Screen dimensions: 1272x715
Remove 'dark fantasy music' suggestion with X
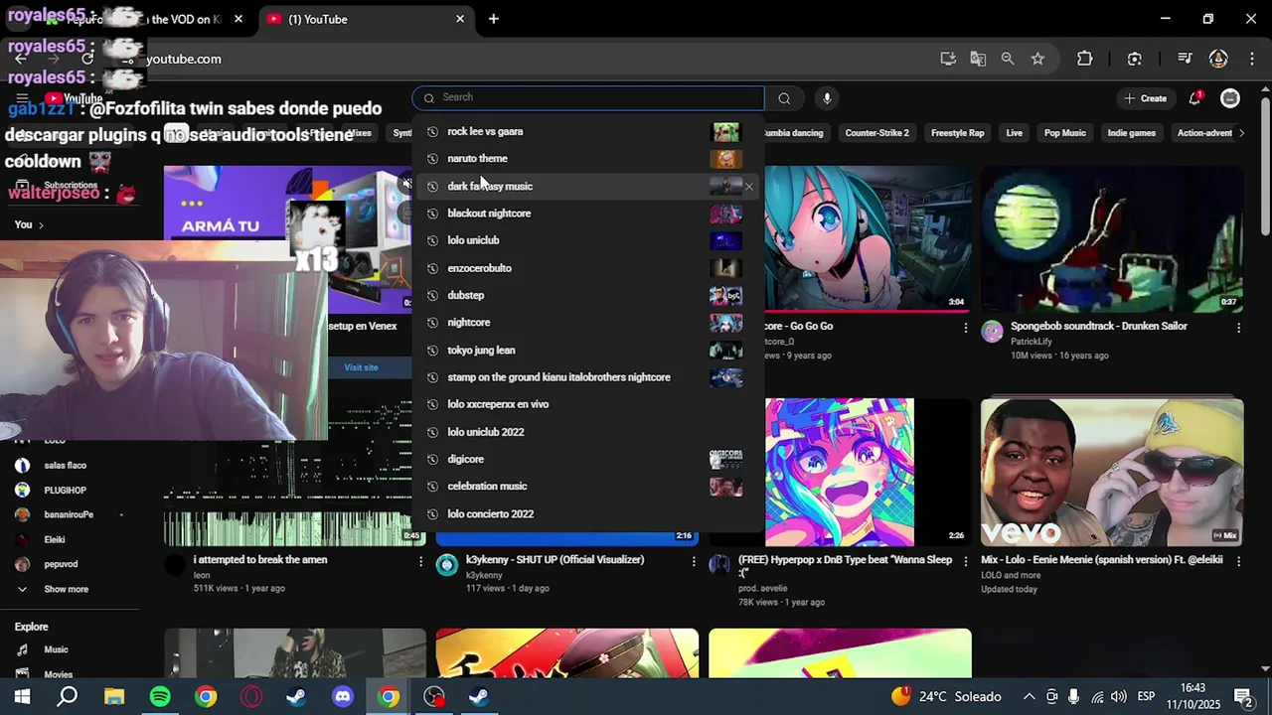pos(748,186)
